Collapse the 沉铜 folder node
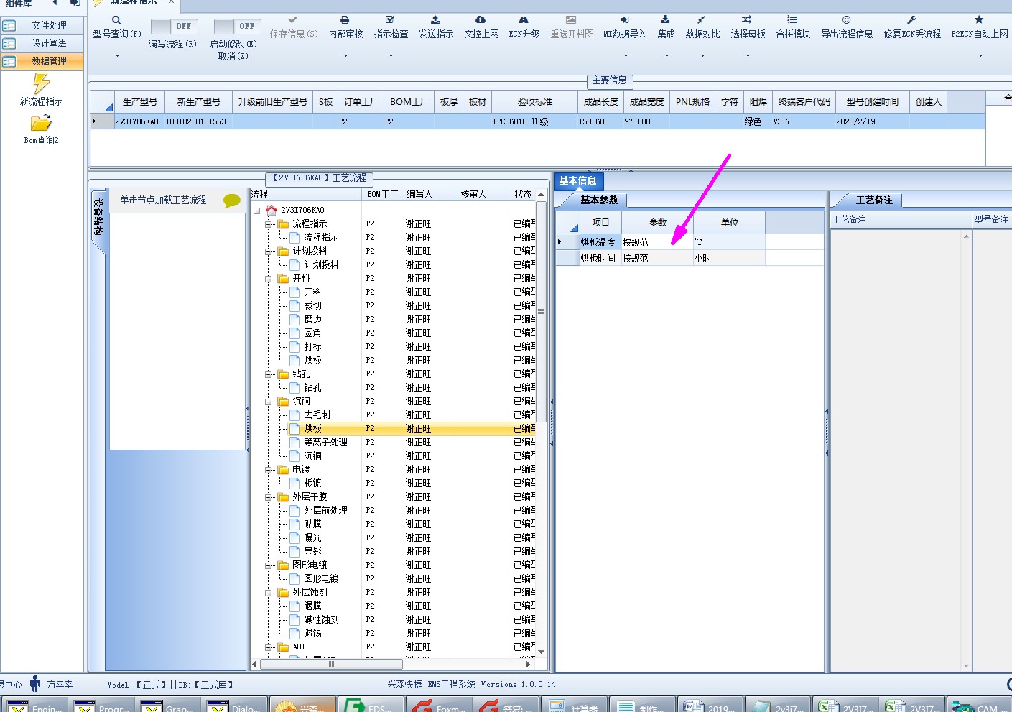Screen dimensions: 1012x712 click(x=269, y=402)
